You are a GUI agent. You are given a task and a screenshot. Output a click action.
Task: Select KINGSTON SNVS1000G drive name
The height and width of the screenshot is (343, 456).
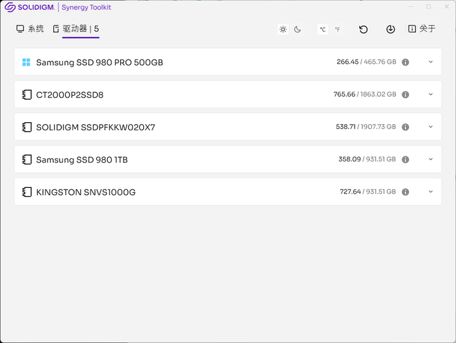[85, 192]
